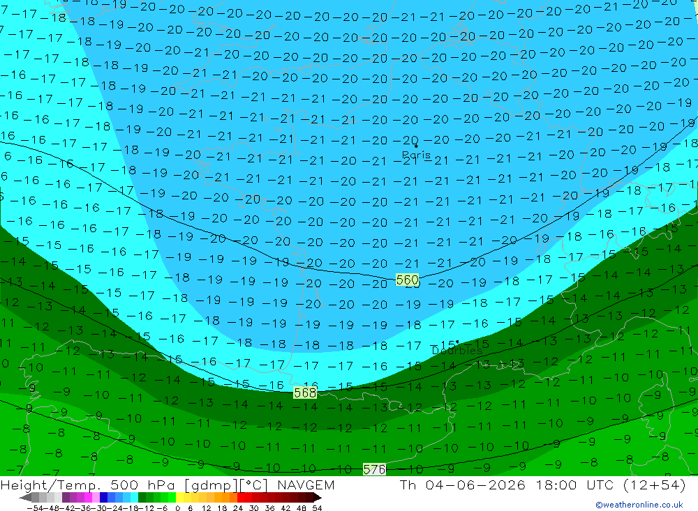The height and width of the screenshot is (511, 698).
Task: Open the weatheronline.co.uk copyright link
Action: [x=639, y=505]
